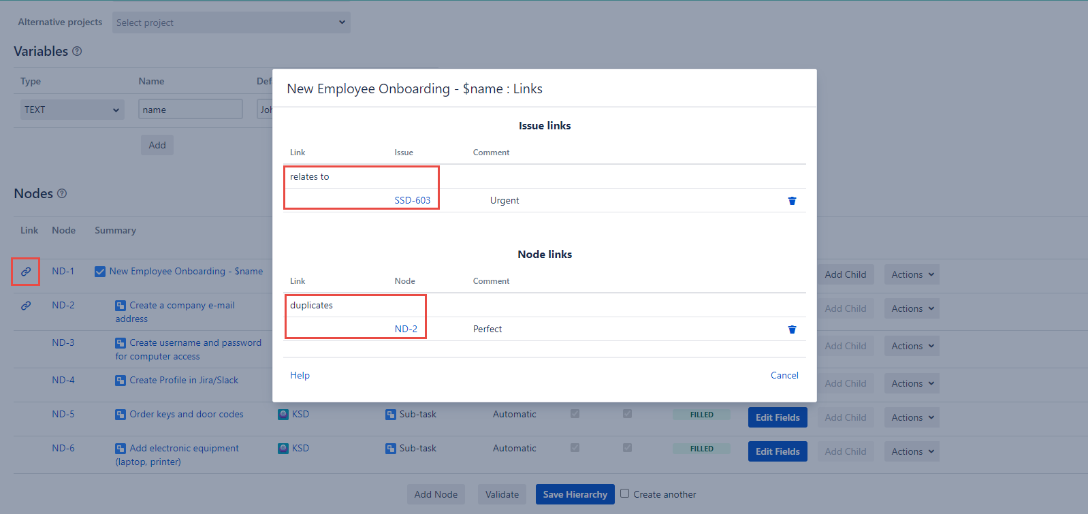Toggle first checkbox in ND-5 row

(x=575, y=414)
